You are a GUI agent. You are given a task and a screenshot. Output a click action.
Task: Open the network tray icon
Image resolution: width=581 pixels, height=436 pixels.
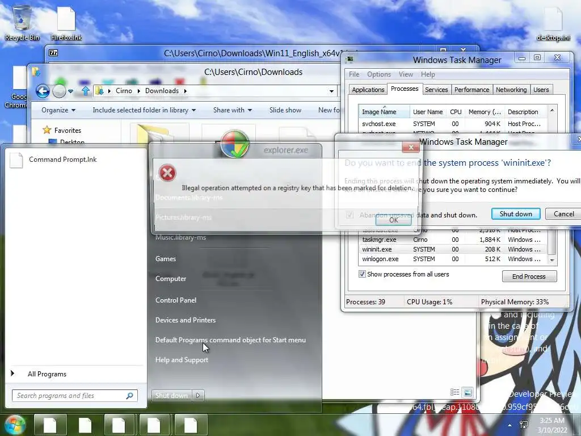524,425
